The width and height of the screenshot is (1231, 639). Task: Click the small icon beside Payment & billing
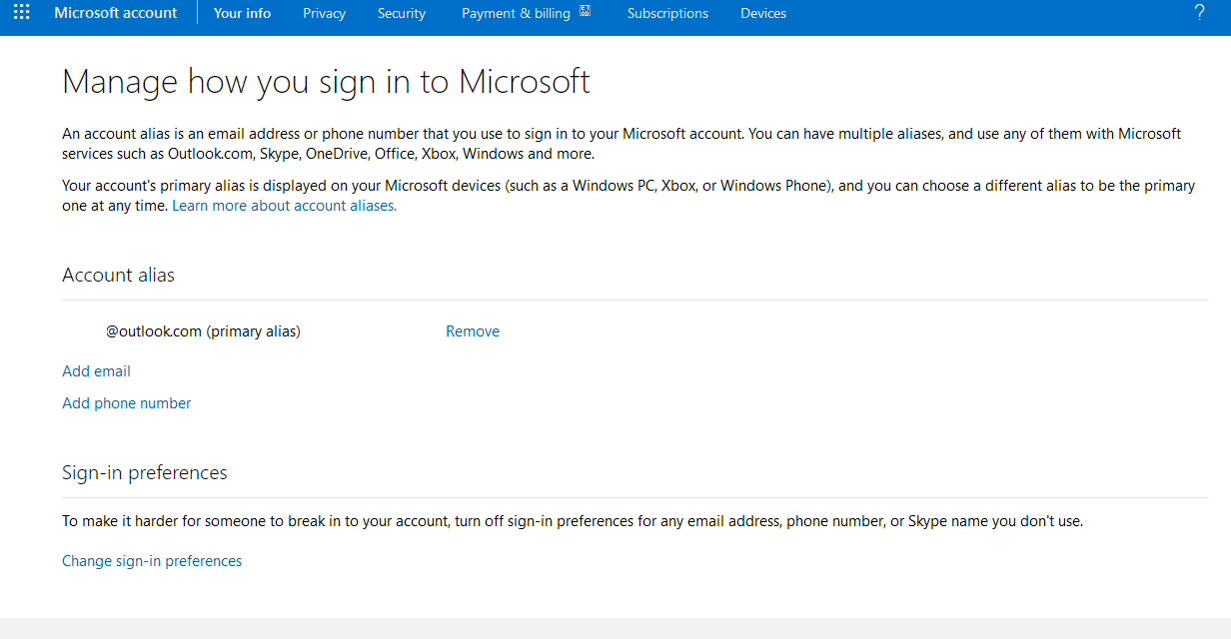(586, 11)
